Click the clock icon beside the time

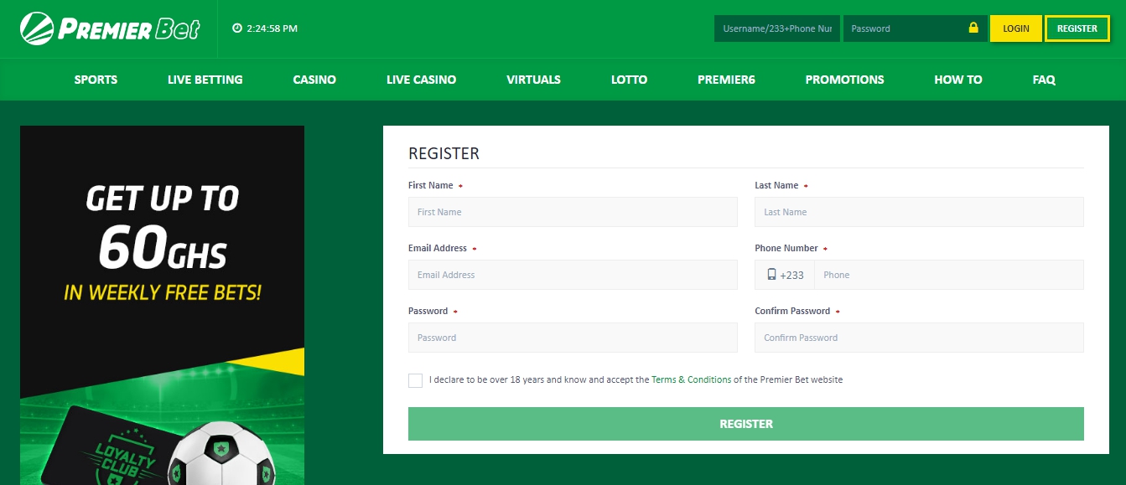[237, 28]
